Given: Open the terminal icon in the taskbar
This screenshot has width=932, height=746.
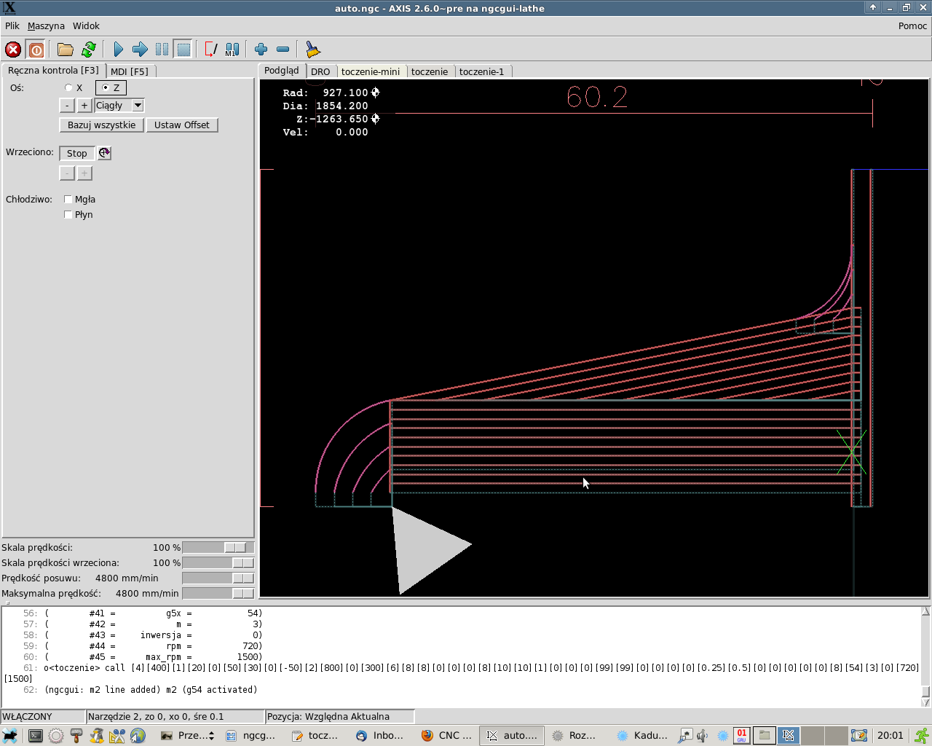Looking at the screenshot, I should (x=35, y=736).
